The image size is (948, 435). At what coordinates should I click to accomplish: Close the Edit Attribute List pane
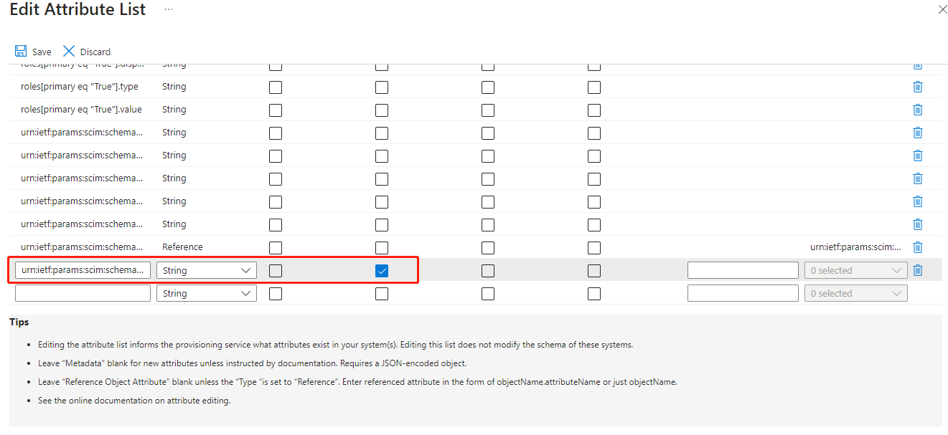[942, 9]
